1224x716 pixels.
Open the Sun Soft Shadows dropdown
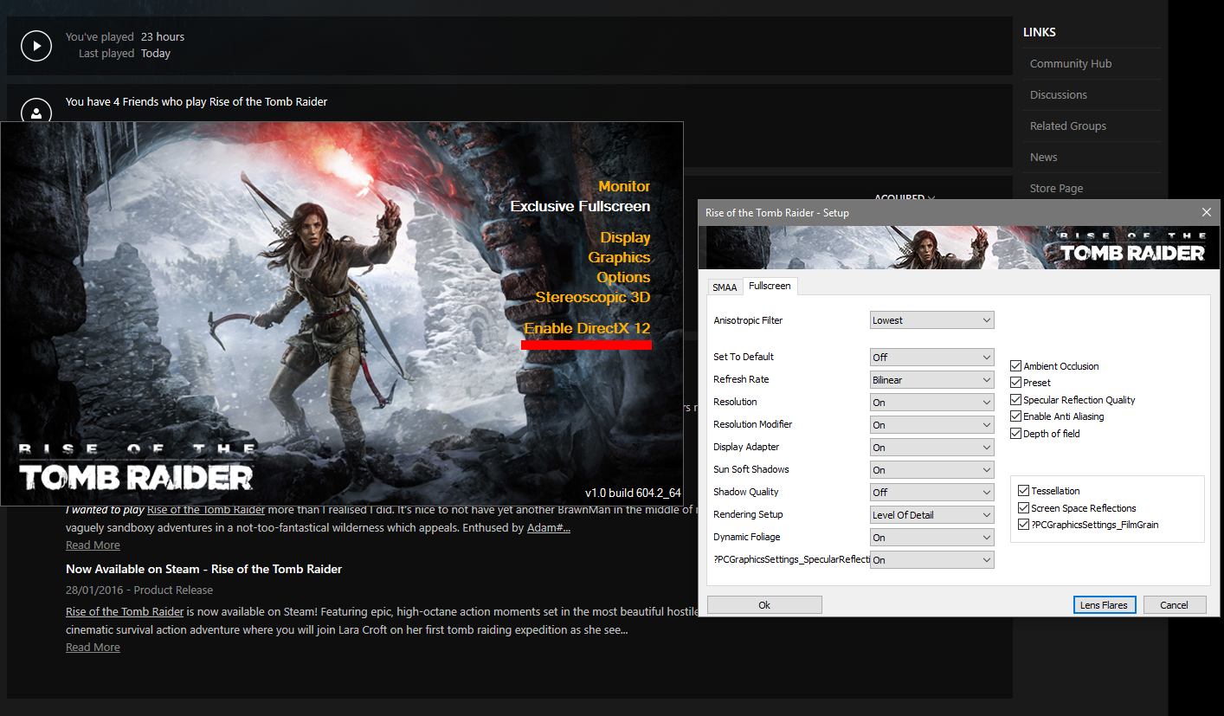tap(932, 469)
